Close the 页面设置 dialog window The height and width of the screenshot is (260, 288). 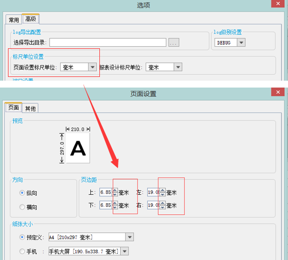pyautogui.click(x=278, y=92)
